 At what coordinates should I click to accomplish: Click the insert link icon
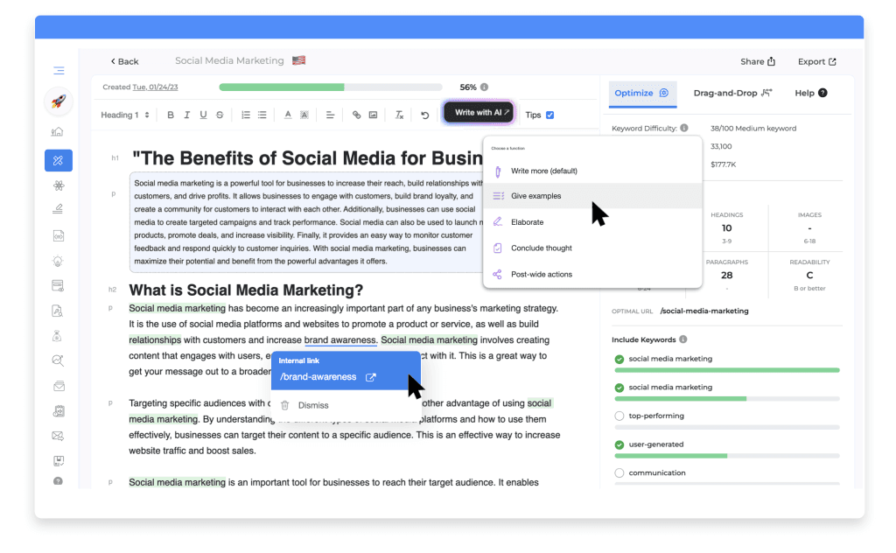[x=356, y=115]
